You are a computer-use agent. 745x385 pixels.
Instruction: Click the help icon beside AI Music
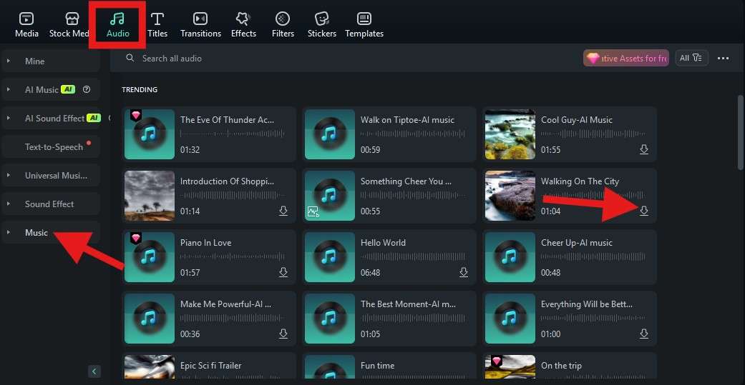(87, 89)
